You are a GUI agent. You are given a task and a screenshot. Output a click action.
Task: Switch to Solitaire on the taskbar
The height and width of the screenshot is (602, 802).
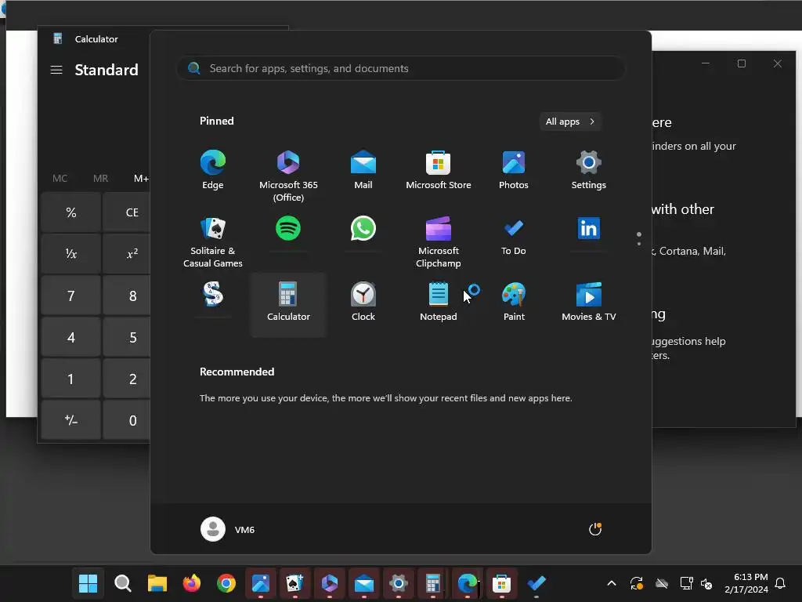(295, 583)
